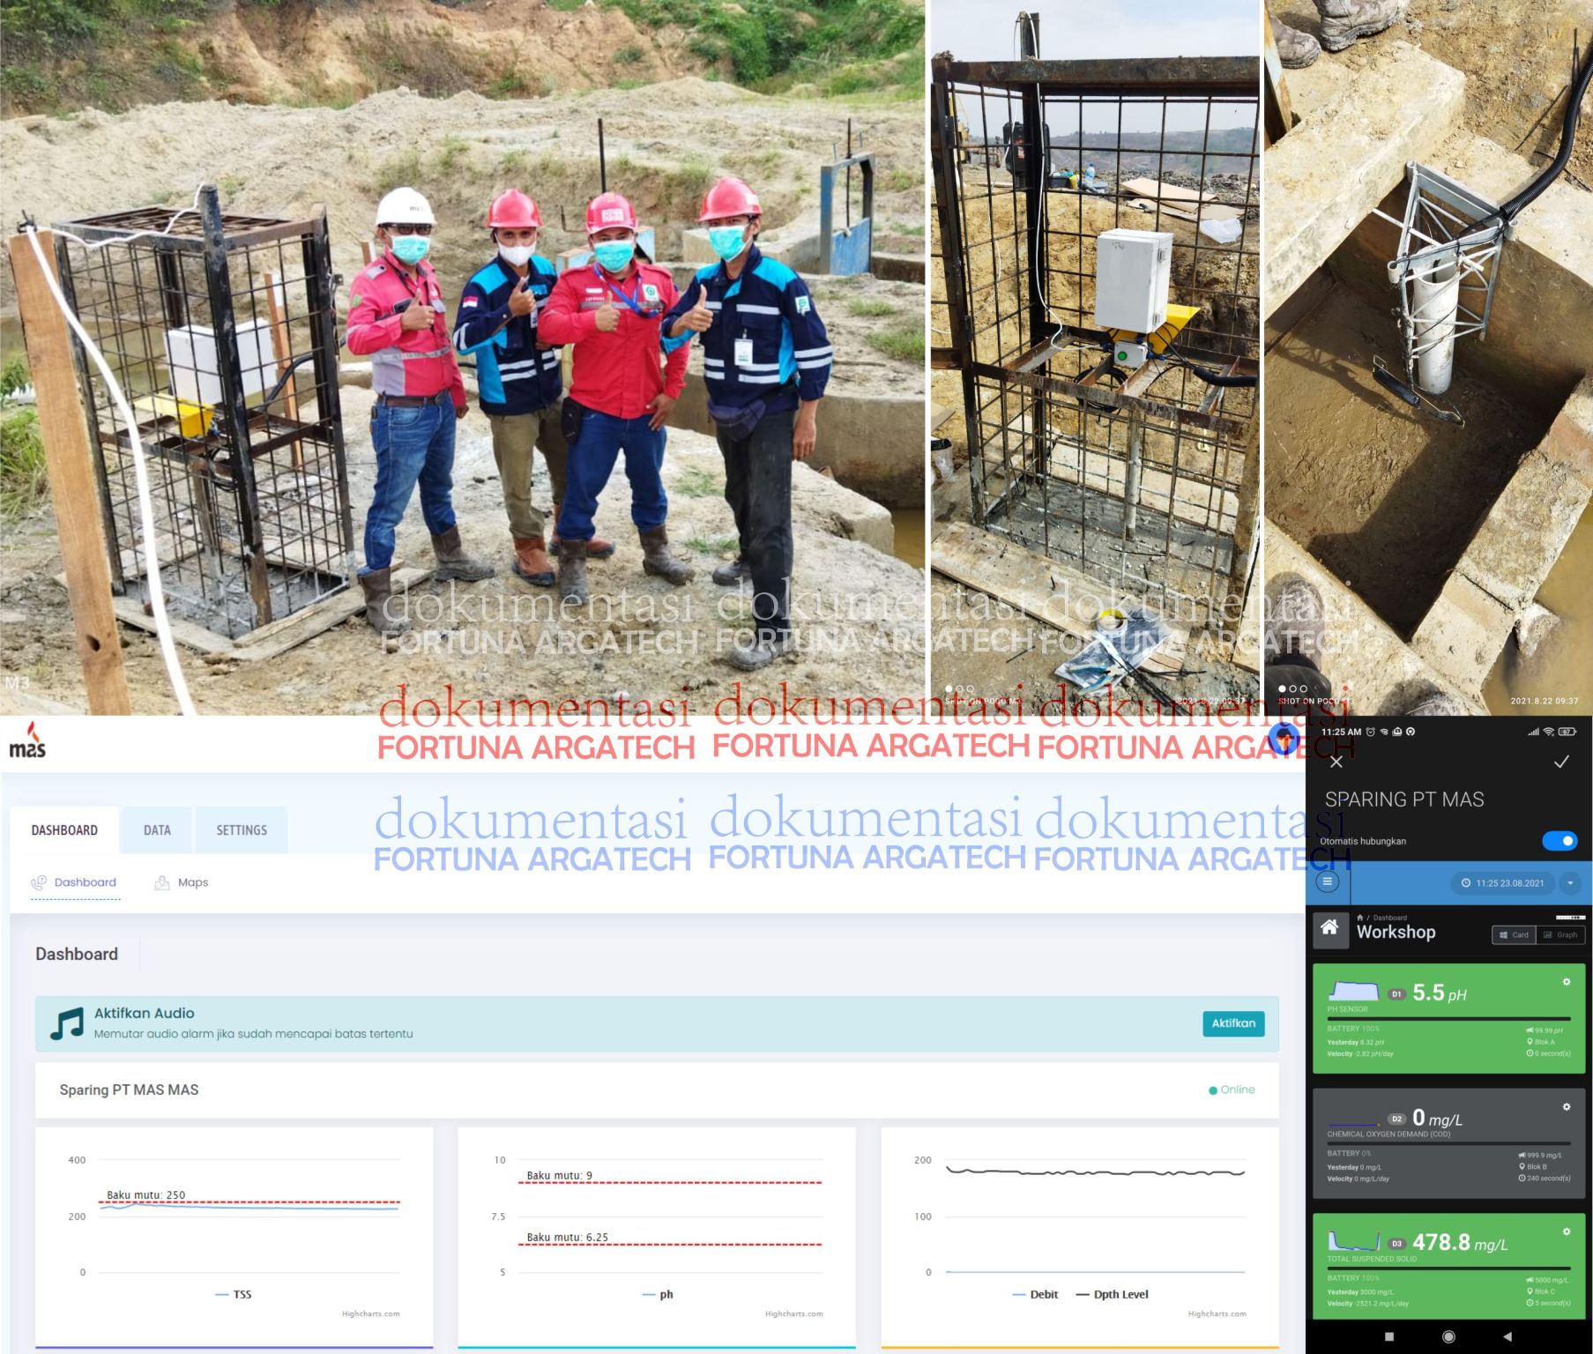The image size is (1593, 1354).
Task: Toggle the TSS series in the chart legend
Action: click(234, 1294)
